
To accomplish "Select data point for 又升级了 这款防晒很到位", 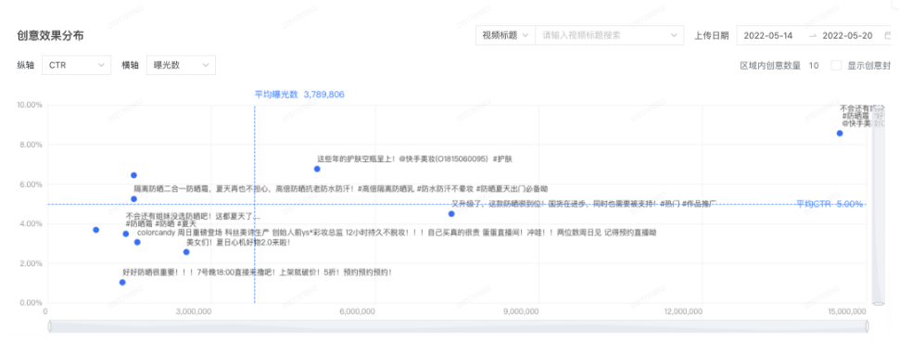I will point(451,214).
